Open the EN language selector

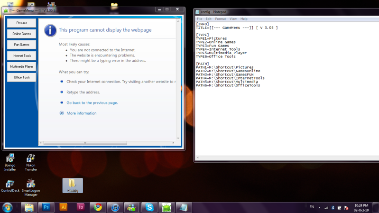(x=312, y=207)
